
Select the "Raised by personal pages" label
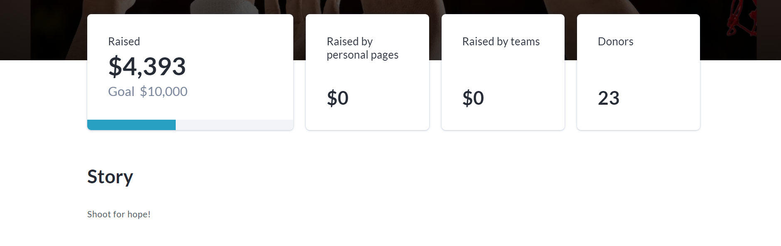tap(362, 48)
